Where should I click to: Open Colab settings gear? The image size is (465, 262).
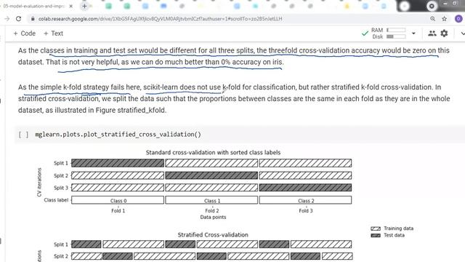click(444, 33)
